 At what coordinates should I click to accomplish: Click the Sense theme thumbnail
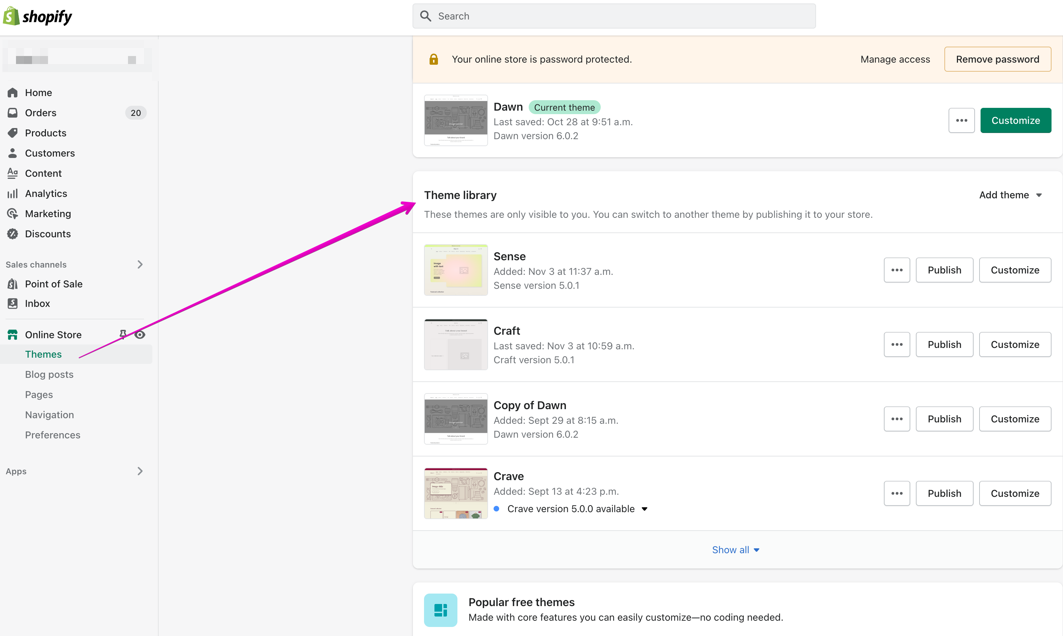pos(455,270)
